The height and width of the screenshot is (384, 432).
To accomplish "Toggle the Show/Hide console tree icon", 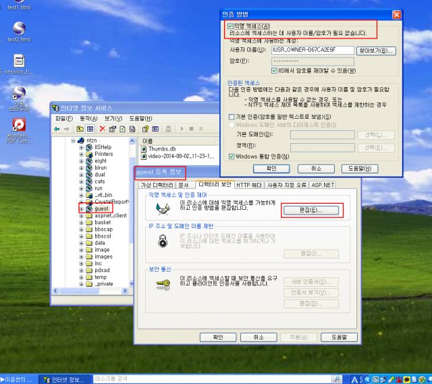I will point(90,129).
